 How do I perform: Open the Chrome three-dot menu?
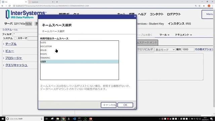213,6
